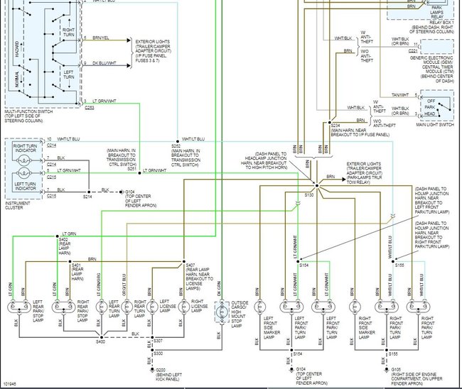Image resolution: width=462 pixels, height=389 pixels.
Task: Select the PARK LAMPS TRLR TOW RELAY note
Action: click(364, 180)
